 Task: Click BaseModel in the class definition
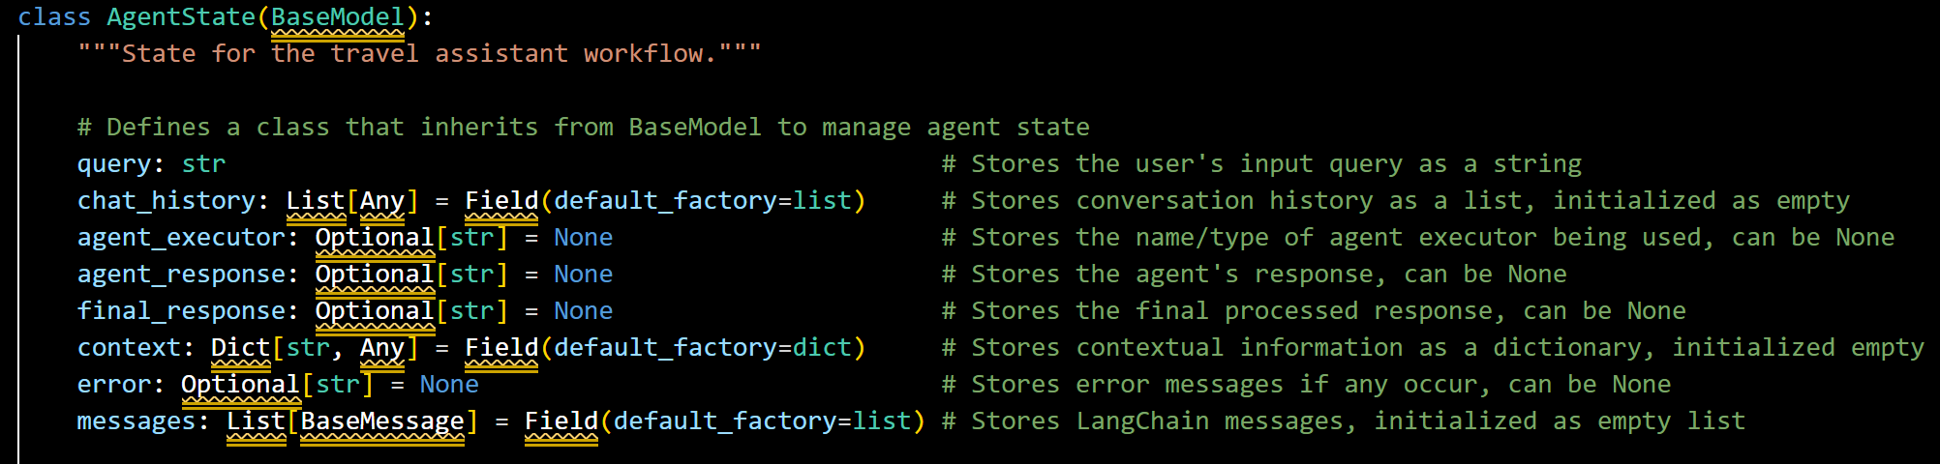pos(338,17)
